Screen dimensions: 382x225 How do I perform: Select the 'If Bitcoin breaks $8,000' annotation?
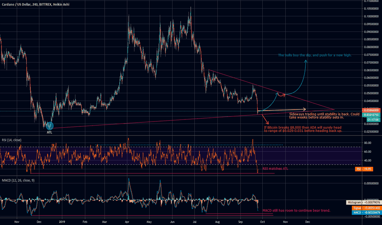(x=303, y=129)
